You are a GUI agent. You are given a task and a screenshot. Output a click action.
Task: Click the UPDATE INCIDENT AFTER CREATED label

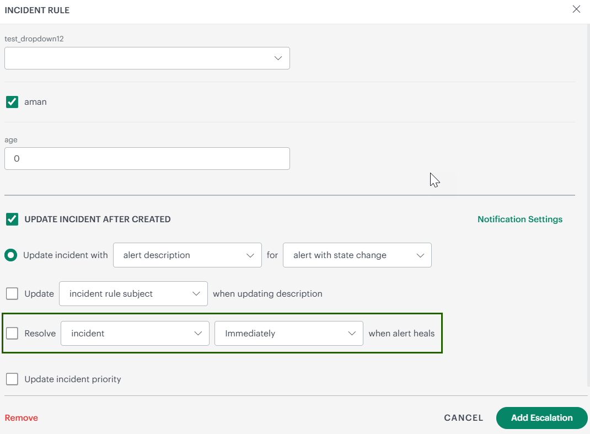click(x=98, y=219)
